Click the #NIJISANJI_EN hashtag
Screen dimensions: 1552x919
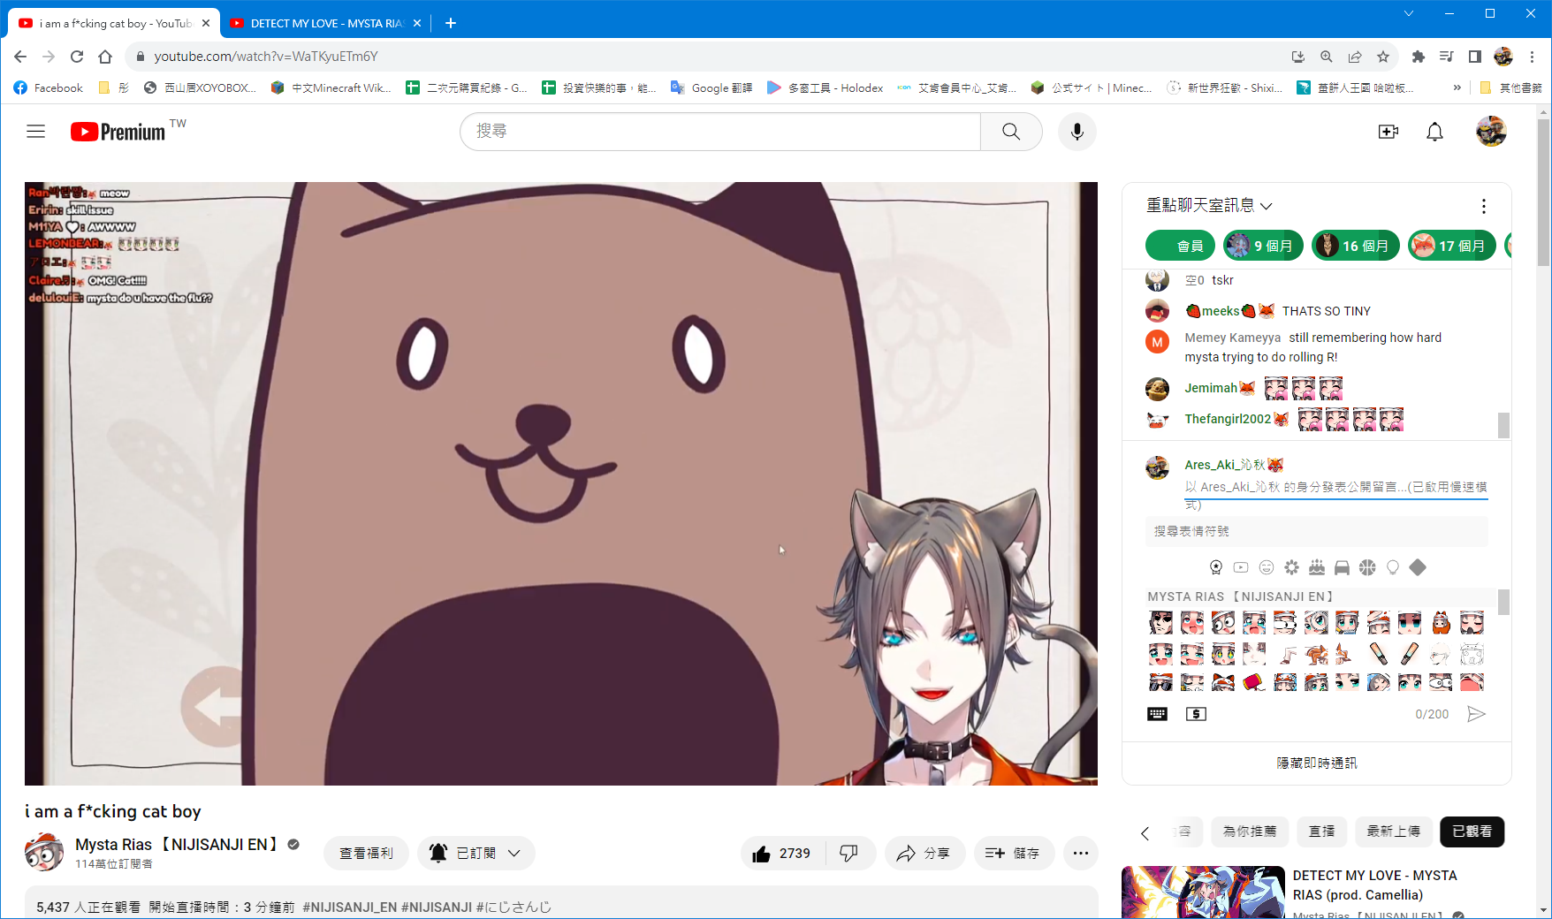pyautogui.click(x=350, y=908)
